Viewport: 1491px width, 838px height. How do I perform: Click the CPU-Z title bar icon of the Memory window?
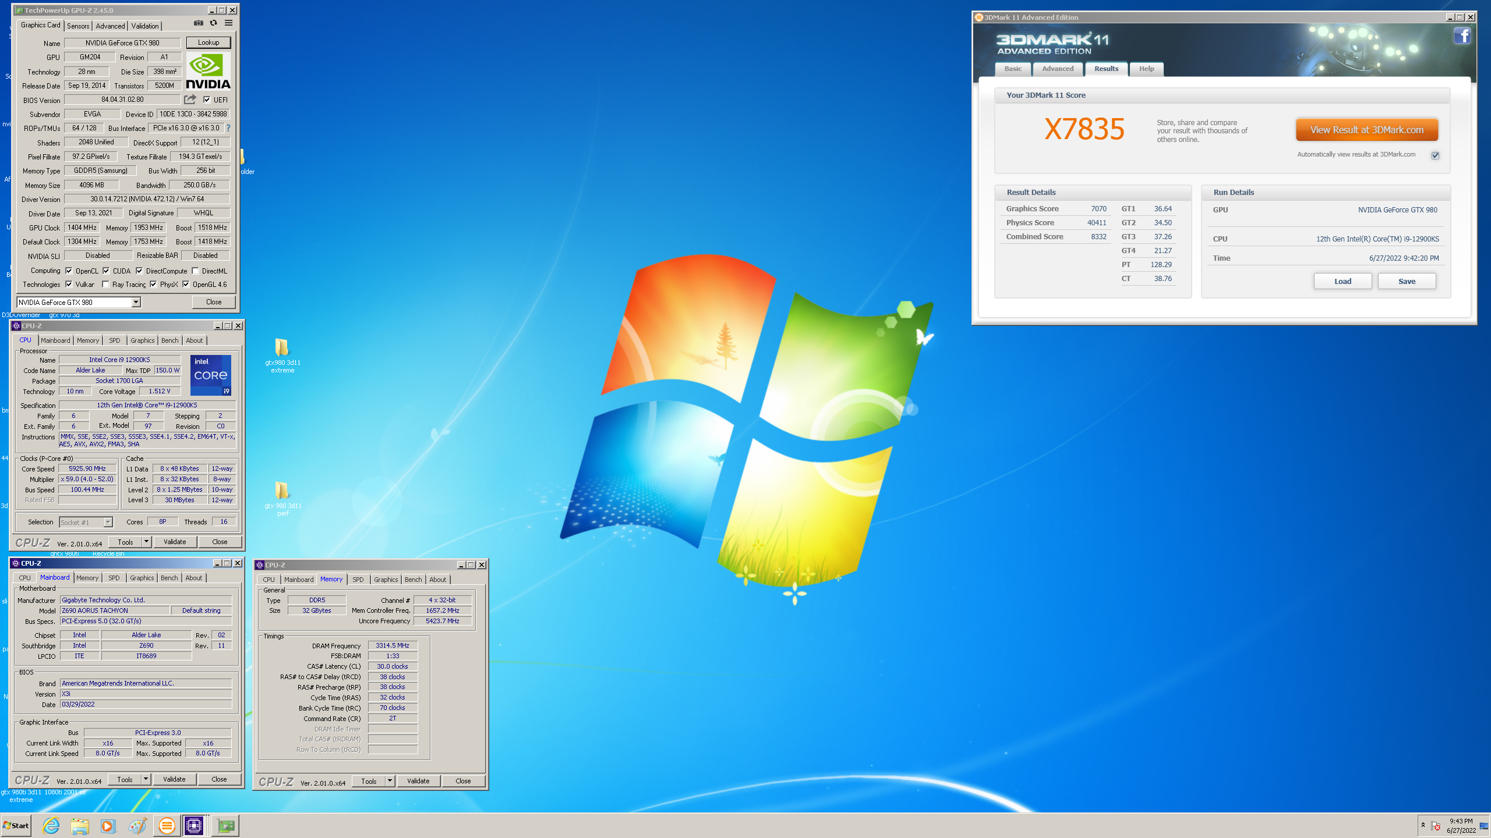(260, 565)
